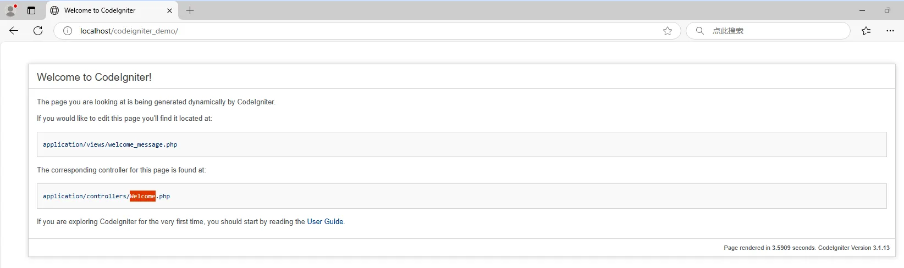Viewport: 904px width, 268px height.
Task: Open the tab actions menu icon
Action: (x=31, y=10)
